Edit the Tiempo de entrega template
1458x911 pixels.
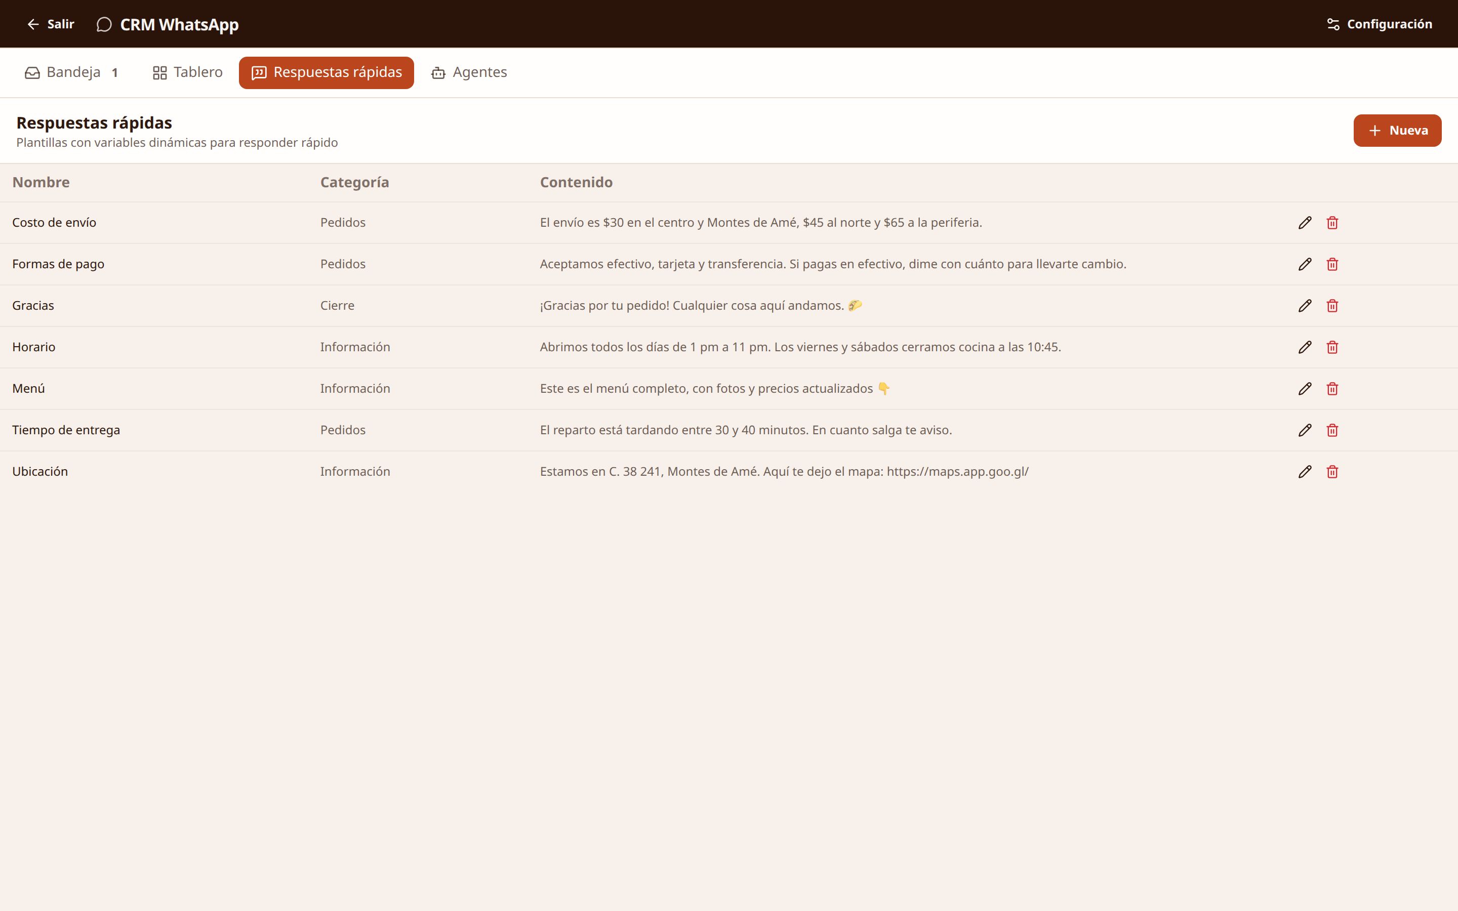click(x=1305, y=430)
